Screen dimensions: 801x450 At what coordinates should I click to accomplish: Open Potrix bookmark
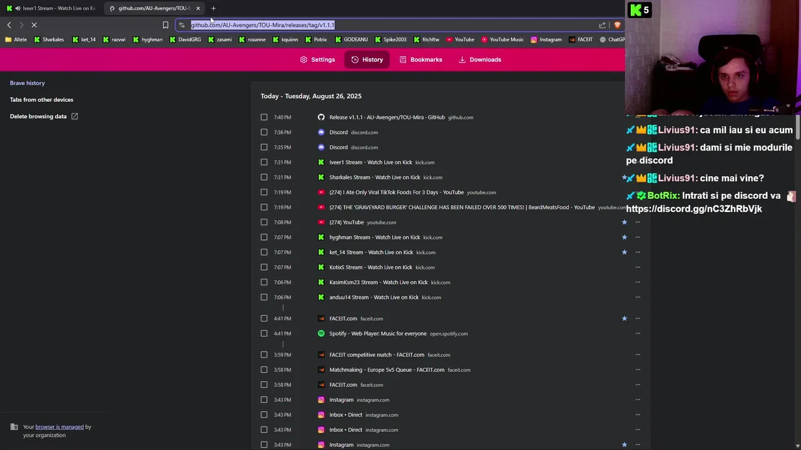(x=316, y=39)
